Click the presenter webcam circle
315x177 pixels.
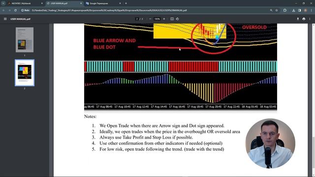click(270, 143)
